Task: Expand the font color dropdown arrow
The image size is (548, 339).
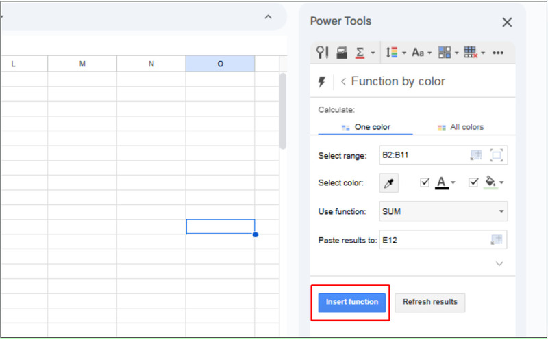Action: (453, 183)
